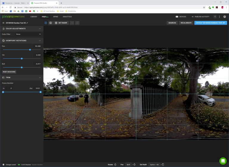Viewport: 229px width, 167px height.
Task: Toggle the 360 view mode icon
Action: click(x=50, y=23)
